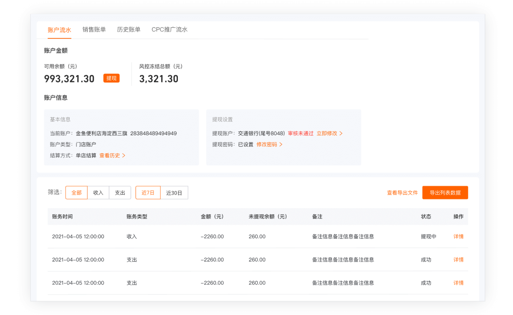513x315 pixels.
Task: Expand the chevron after 查看历史
Action: click(124, 155)
